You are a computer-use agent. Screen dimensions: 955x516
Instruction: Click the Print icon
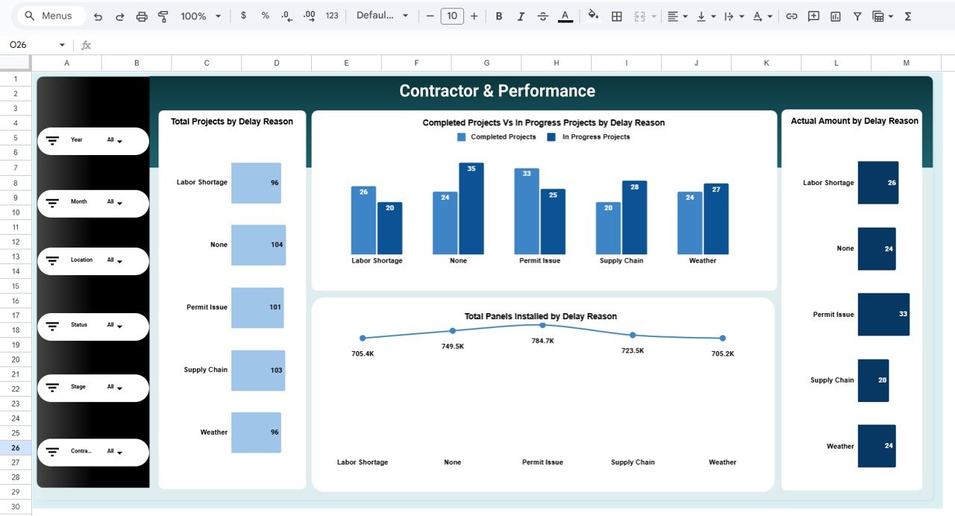(x=141, y=15)
